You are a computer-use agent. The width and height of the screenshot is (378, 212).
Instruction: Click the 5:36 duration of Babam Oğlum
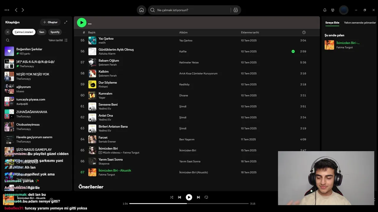tap(303, 62)
